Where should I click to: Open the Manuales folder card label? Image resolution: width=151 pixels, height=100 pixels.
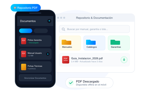pos(67,47)
